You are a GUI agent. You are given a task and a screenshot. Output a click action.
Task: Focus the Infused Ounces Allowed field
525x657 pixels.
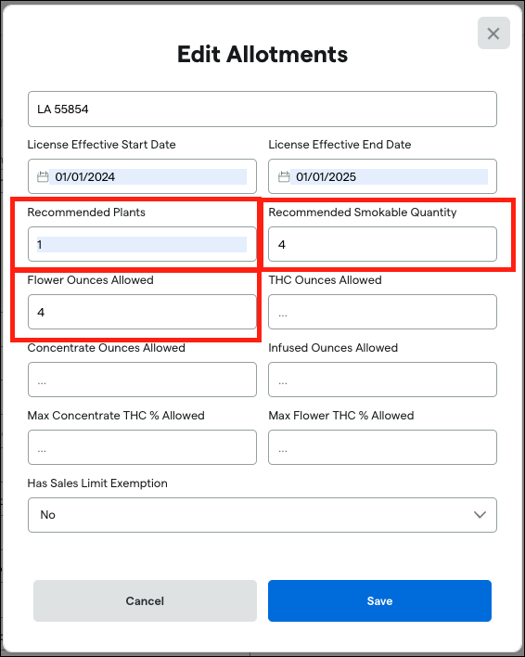click(x=383, y=380)
